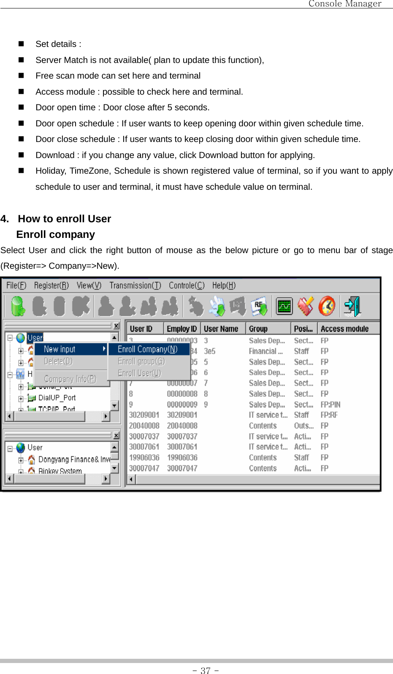This screenshot has height=674, width=393.
Task: Click the globe icon beside highlighted User
Action: 21,338
